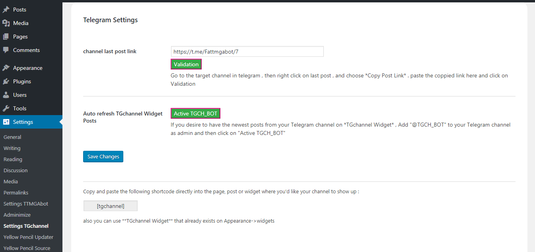Image resolution: width=535 pixels, height=252 pixels.
Task: Open Settings TTMGAbot submenu item
Action: [x=26, y=204]
